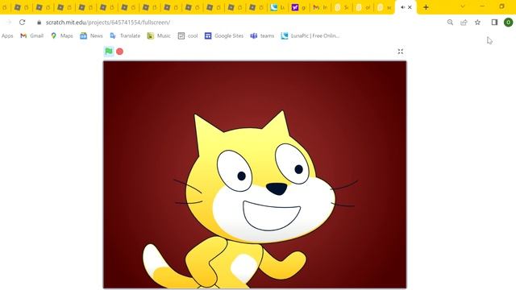Focus the scratch.mit.edu address bar
The height and width of the screenshot is (290, 516).
108,23
